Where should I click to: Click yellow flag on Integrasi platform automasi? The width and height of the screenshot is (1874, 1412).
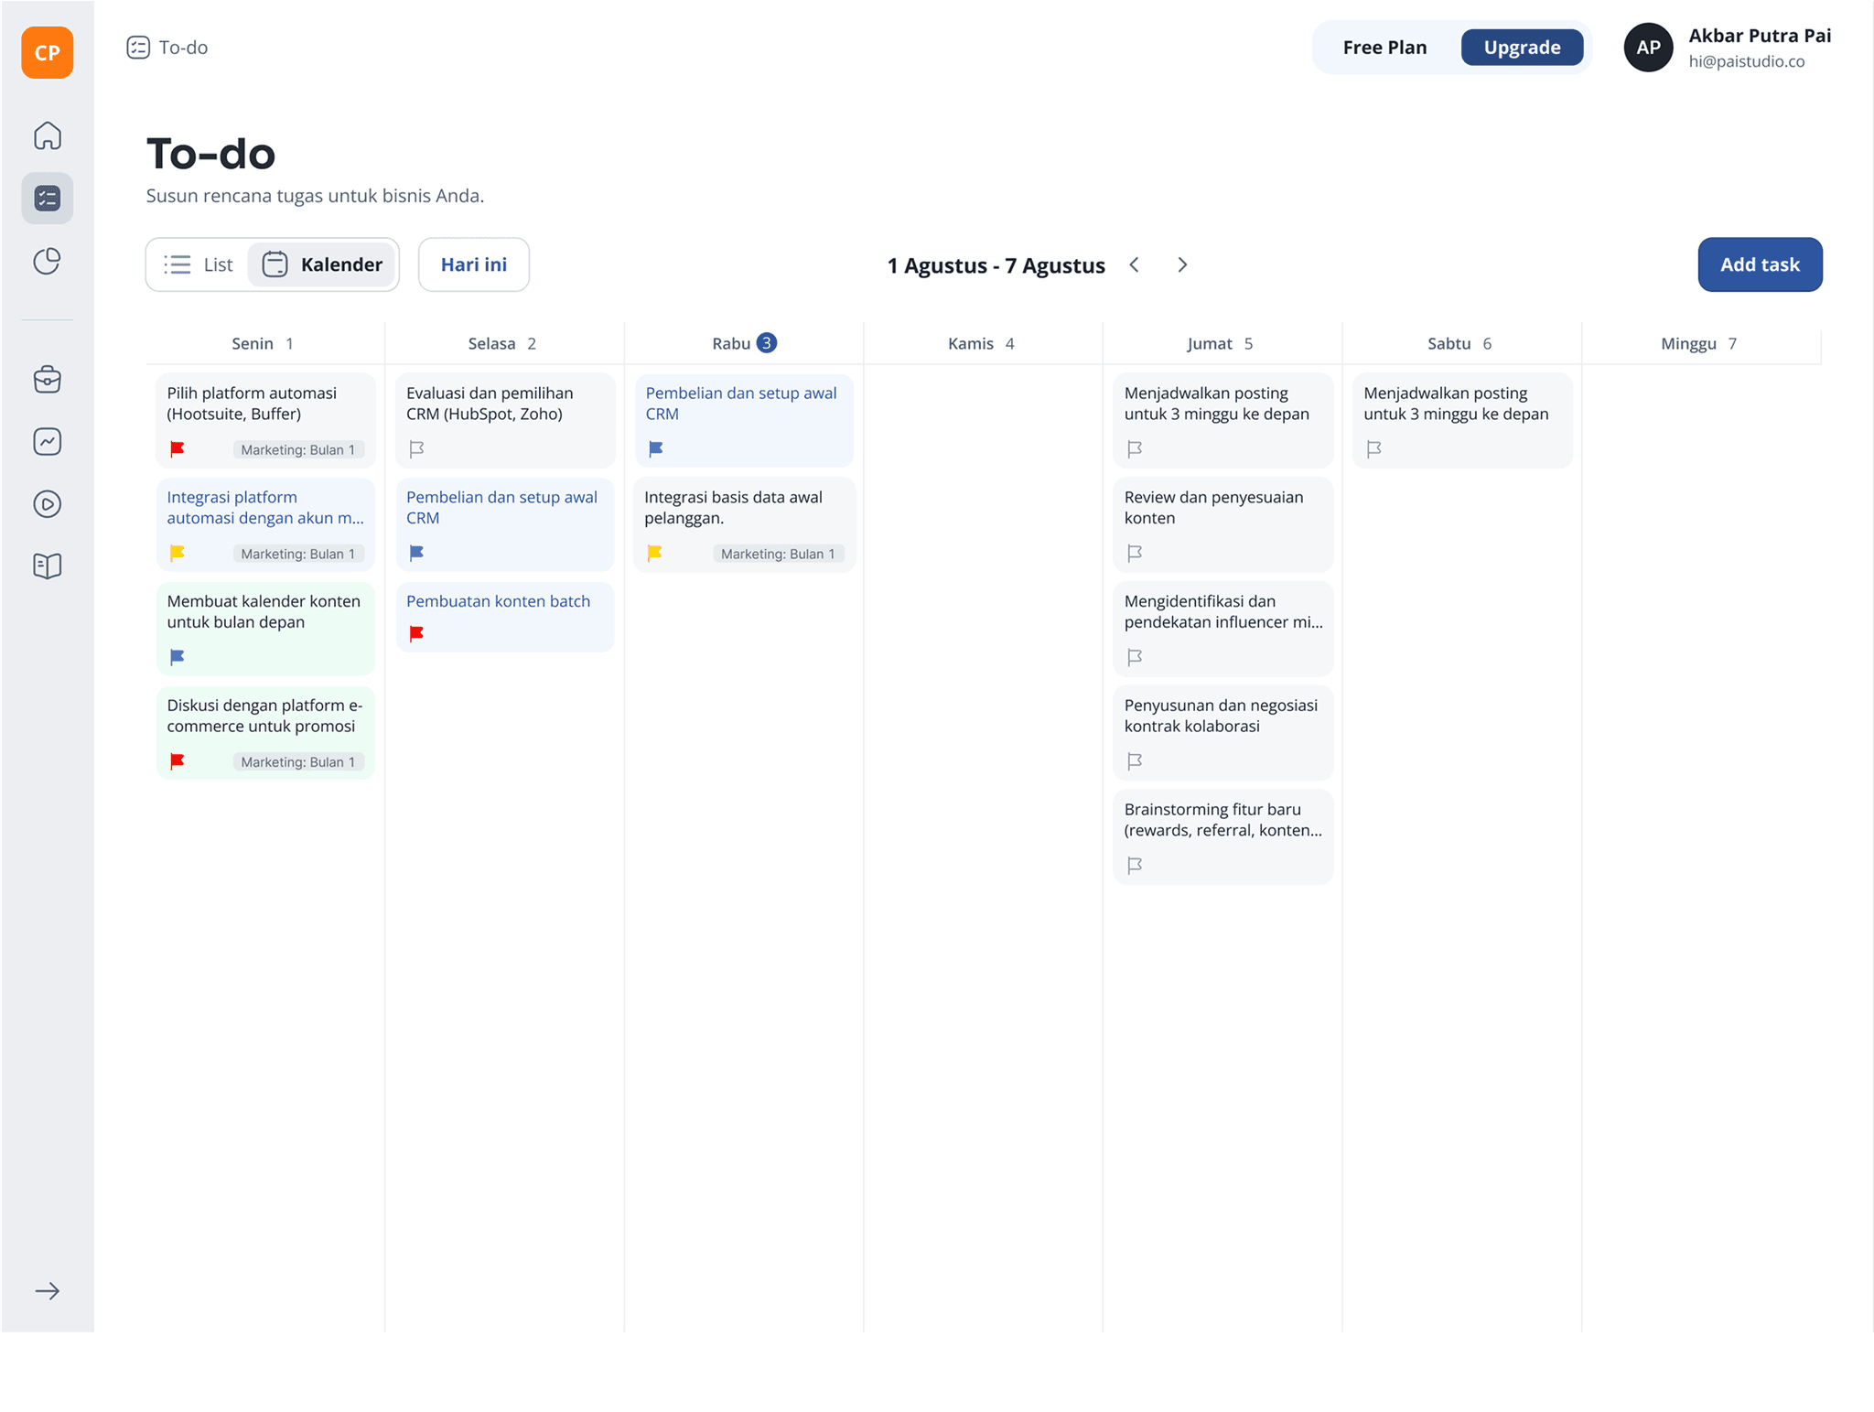click(x=178, y=553)
